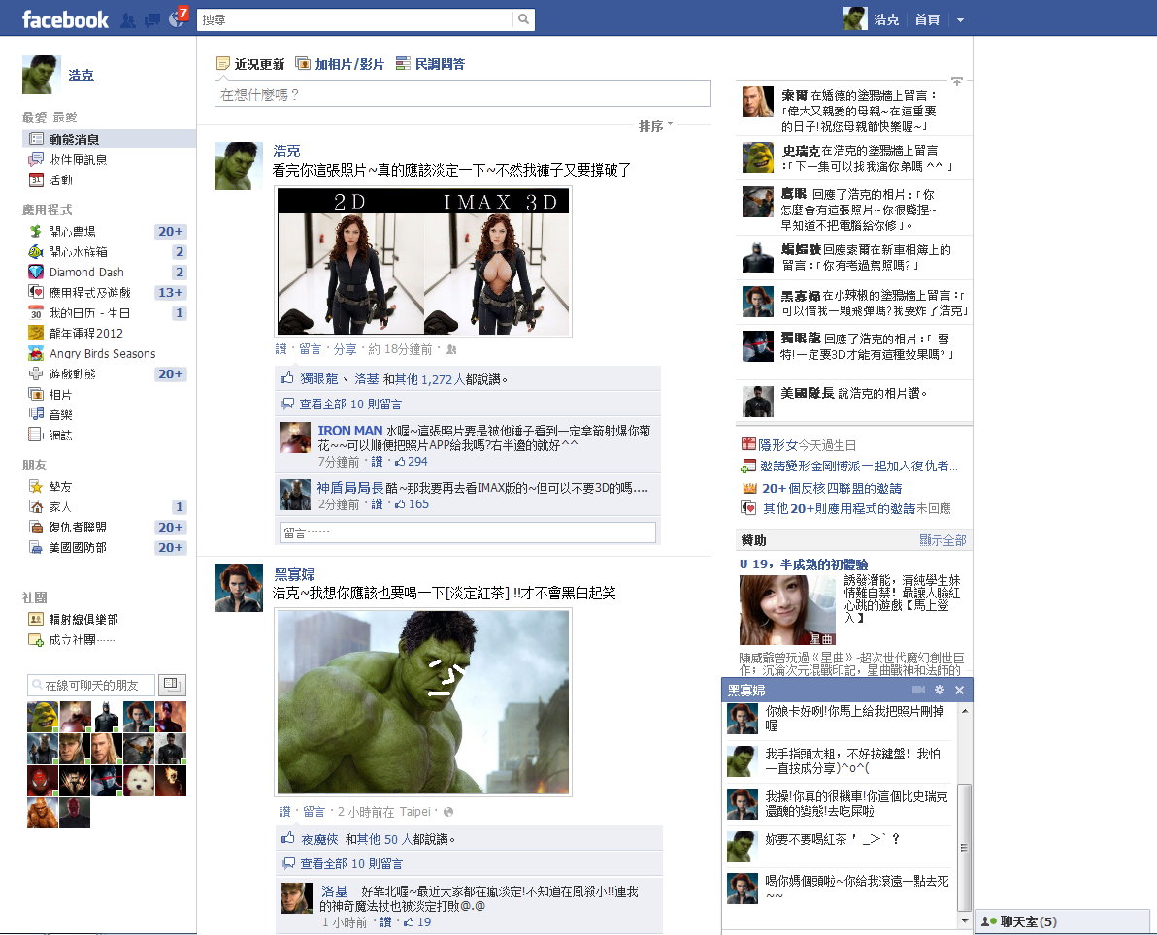Screen dimensions: 1157x935
Task: Open the 2D vs IMAX 3D photo
Action: click(x=423, y=262)
